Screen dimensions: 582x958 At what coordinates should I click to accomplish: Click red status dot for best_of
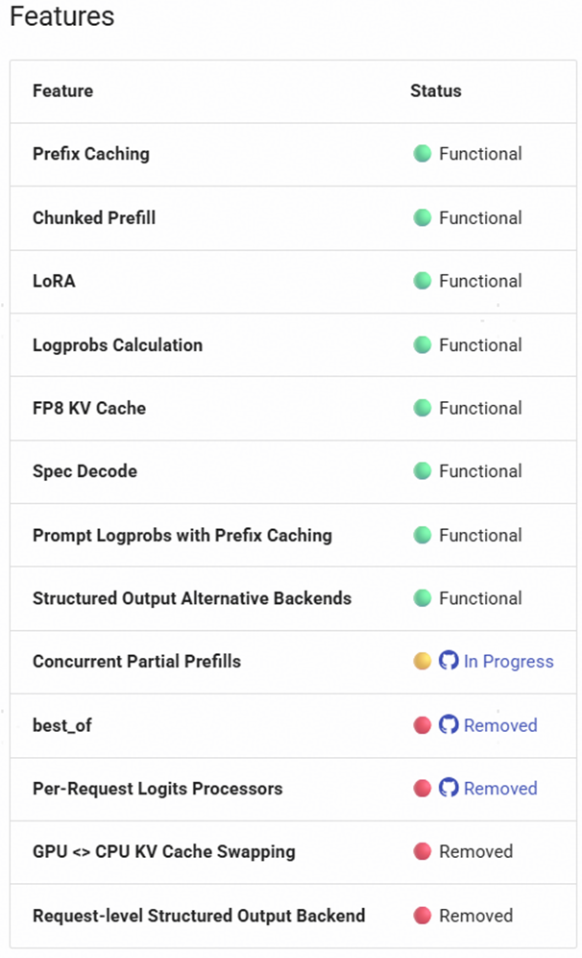click(x=423, y=725)
